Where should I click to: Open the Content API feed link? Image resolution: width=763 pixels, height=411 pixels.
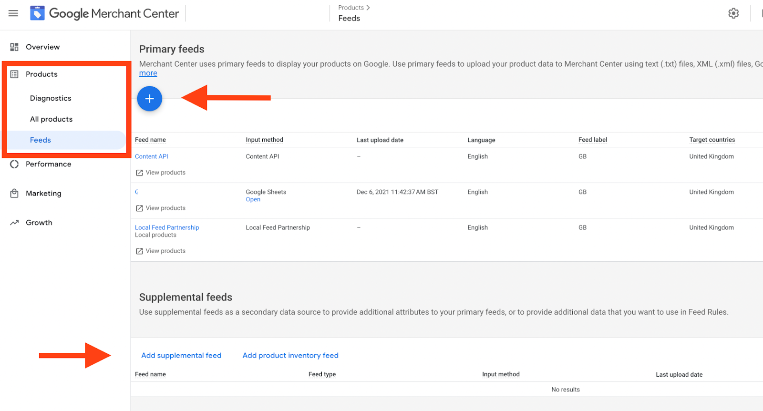pos(151,156)
